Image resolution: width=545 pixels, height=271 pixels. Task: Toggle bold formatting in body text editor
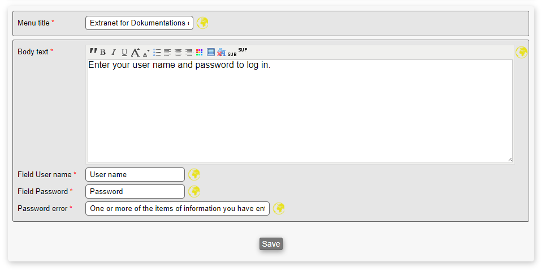103,53
